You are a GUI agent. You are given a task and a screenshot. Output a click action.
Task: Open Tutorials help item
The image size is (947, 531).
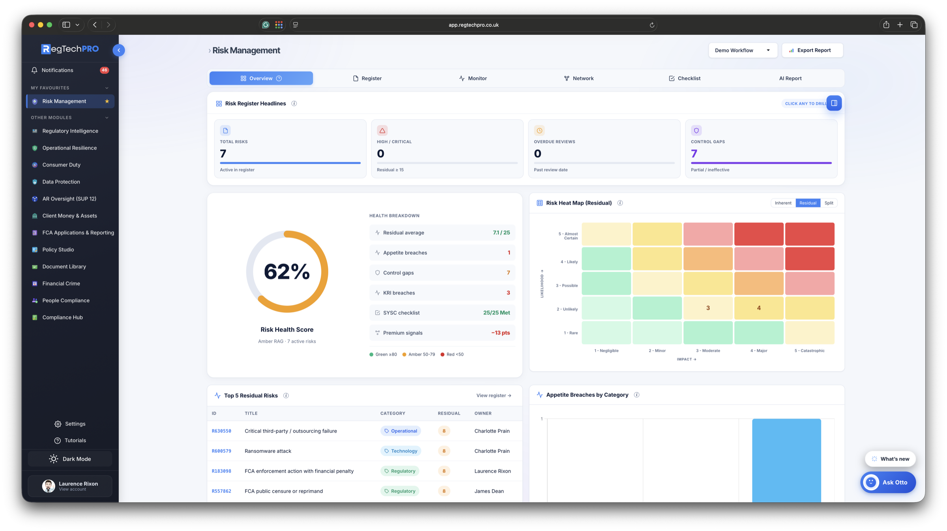[x=70, y=441]
